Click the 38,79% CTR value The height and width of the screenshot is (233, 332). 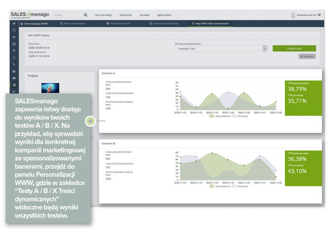[297, 89]
